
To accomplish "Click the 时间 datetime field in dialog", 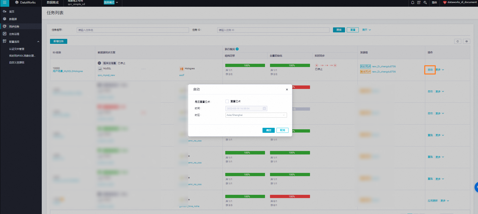I will click(246, 108).
